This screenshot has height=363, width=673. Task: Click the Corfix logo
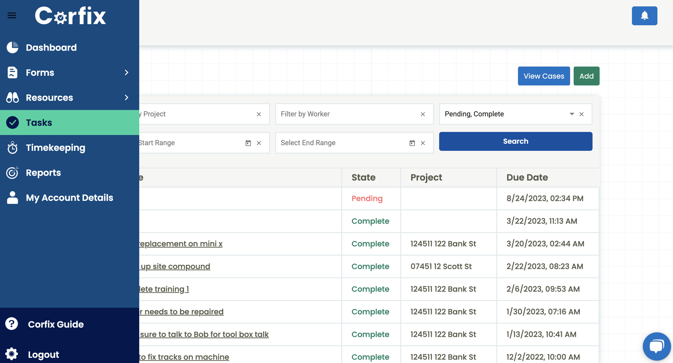pos(70,16)
